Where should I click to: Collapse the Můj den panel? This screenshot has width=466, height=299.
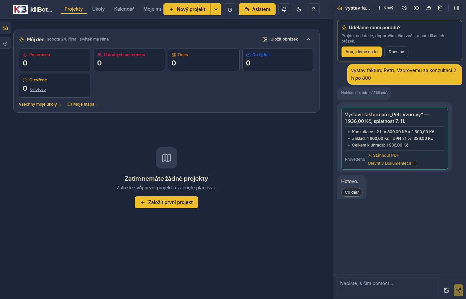tap(309, 39)
